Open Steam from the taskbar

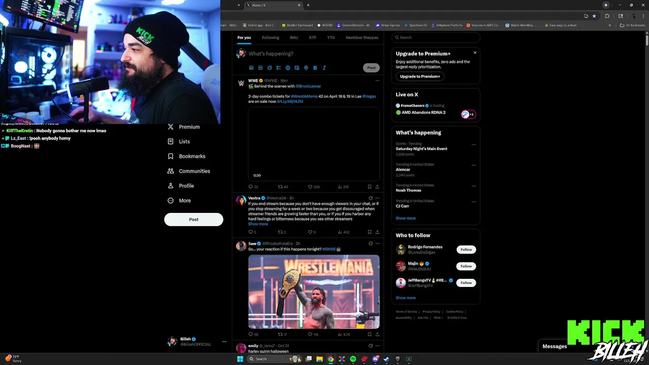[386, 359]
